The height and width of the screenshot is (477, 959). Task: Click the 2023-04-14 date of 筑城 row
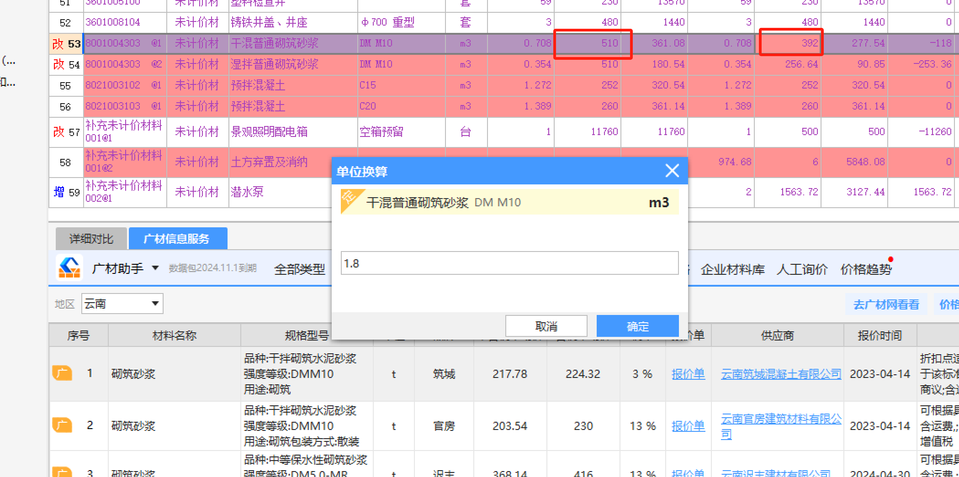(880, 374)
